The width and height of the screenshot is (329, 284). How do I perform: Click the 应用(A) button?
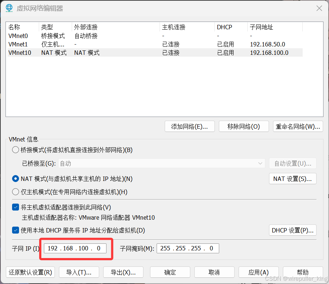click(258, 272)
